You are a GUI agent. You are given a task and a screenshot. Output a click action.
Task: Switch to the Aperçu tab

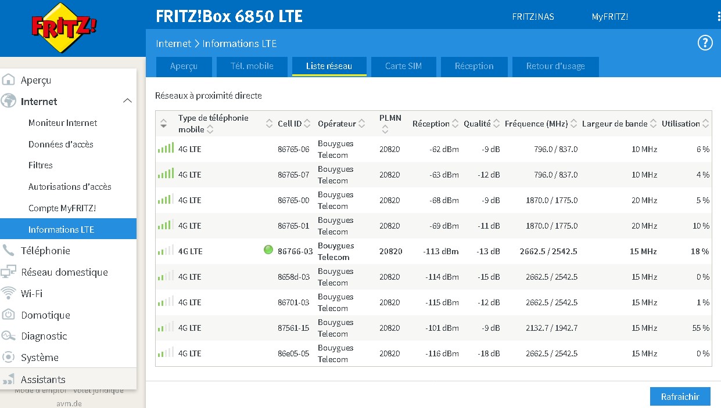[184, 66]
